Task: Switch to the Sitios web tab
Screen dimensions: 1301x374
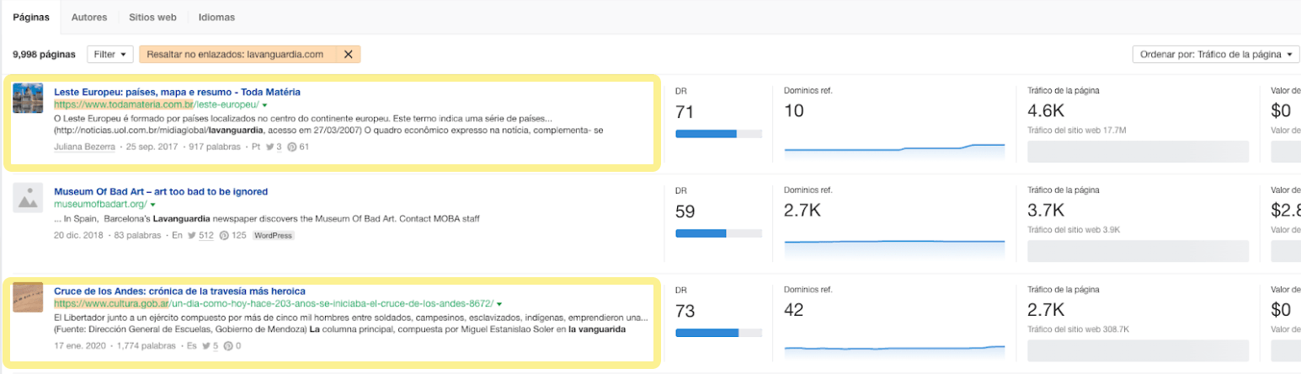Action: point(152,17)
